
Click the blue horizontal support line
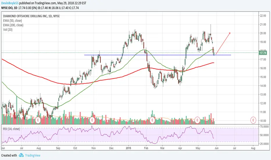pos(157,55)
